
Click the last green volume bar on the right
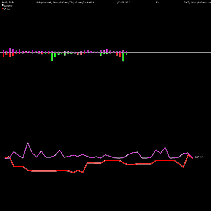pyautogui.click(x=127, y=53)
